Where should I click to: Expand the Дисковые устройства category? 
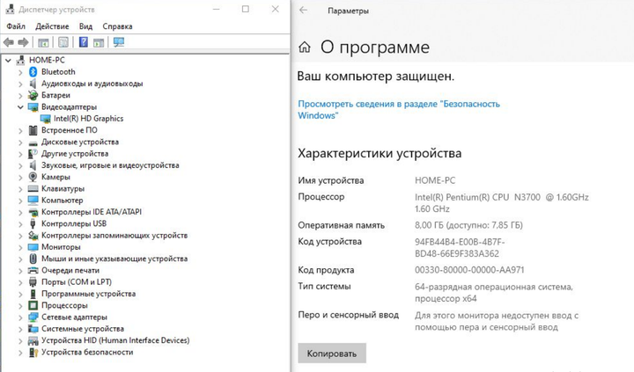click(20, 142)
